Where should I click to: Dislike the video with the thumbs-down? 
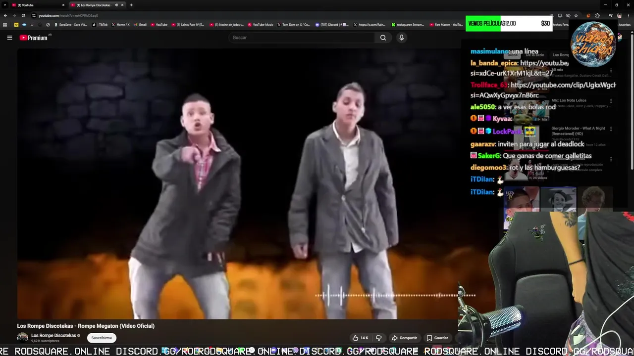coord(379,338)
